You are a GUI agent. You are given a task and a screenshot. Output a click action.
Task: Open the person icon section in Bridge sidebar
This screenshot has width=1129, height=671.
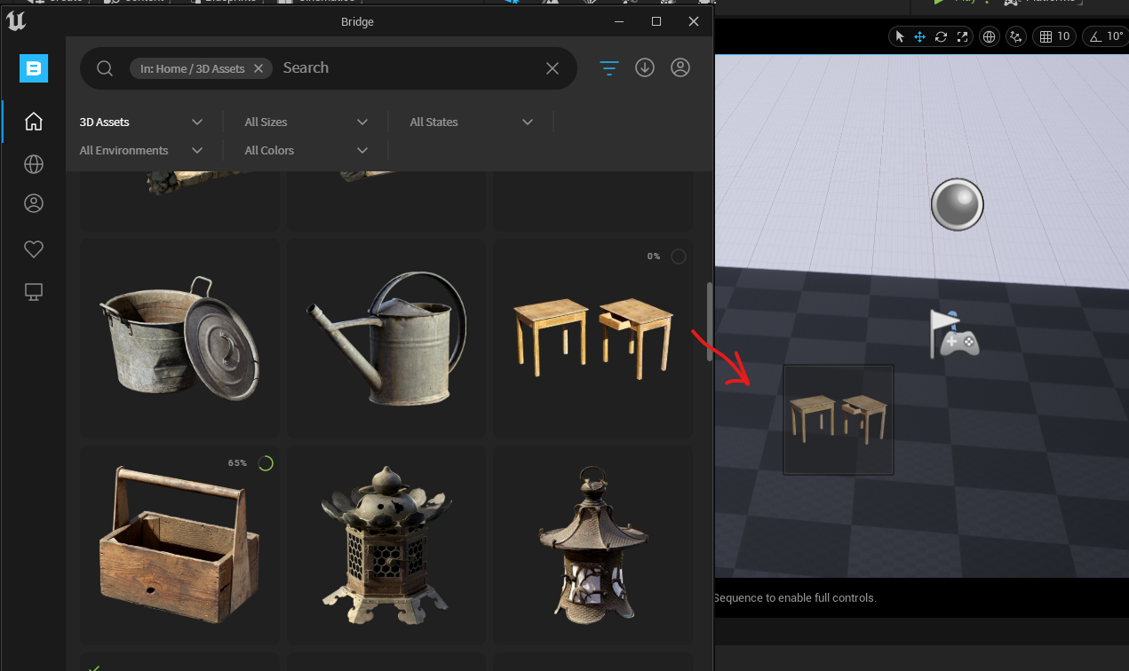(34, 203)
